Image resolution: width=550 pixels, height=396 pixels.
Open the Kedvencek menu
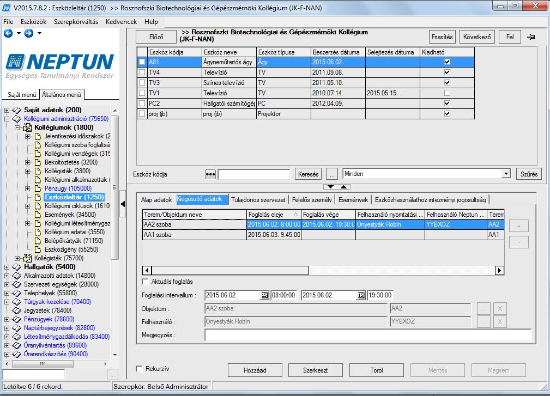point(122,22)
